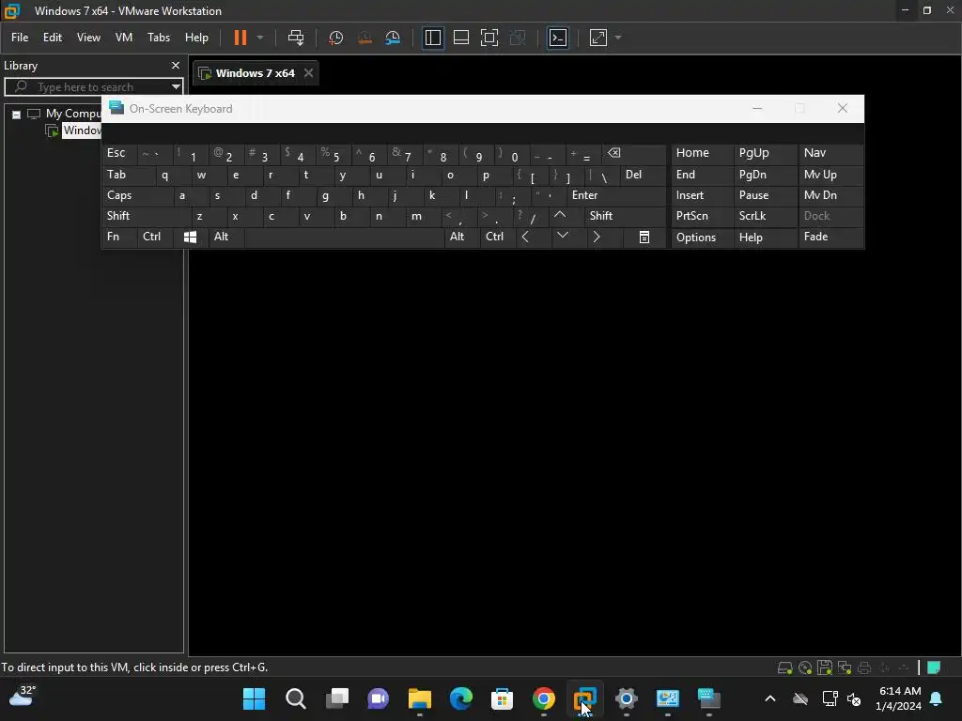Toggle console view terminal icon
The height and width of the screenshot is (721, 962).
[x=558, y=38]
